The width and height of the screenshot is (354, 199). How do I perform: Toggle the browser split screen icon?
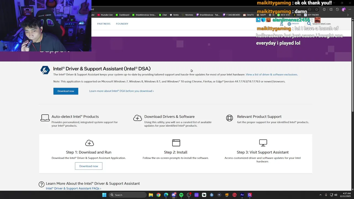pyautogui.click(x=331, y=9)
